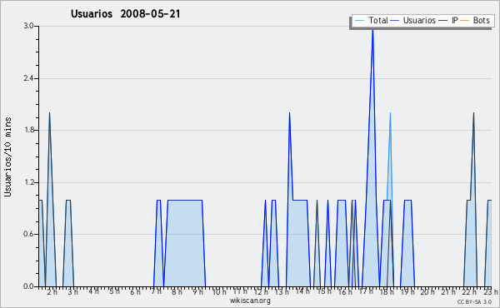Screen dimensions: 500x308
Task: Click the '8 h' x-axis label
Action: 177,291
